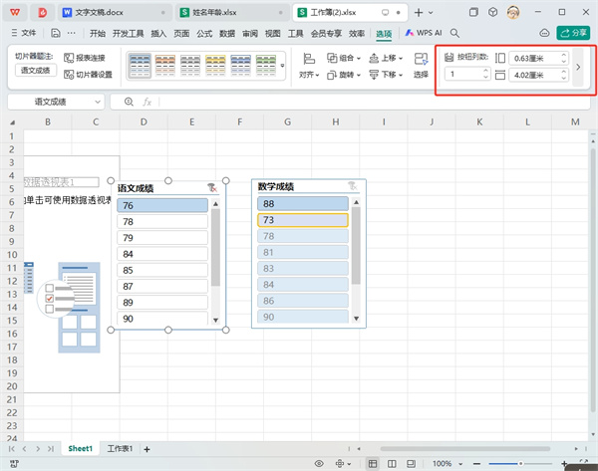
Task: Open the search magnifier in ribbon
Action: coord(454,33)
